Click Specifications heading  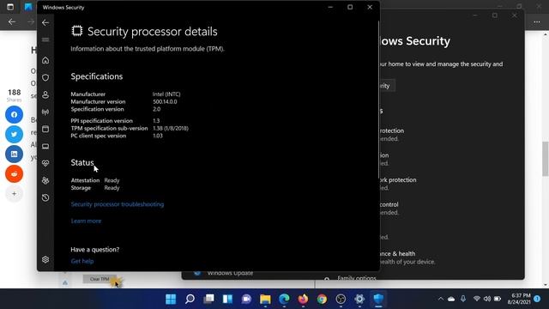pos(97,76)
